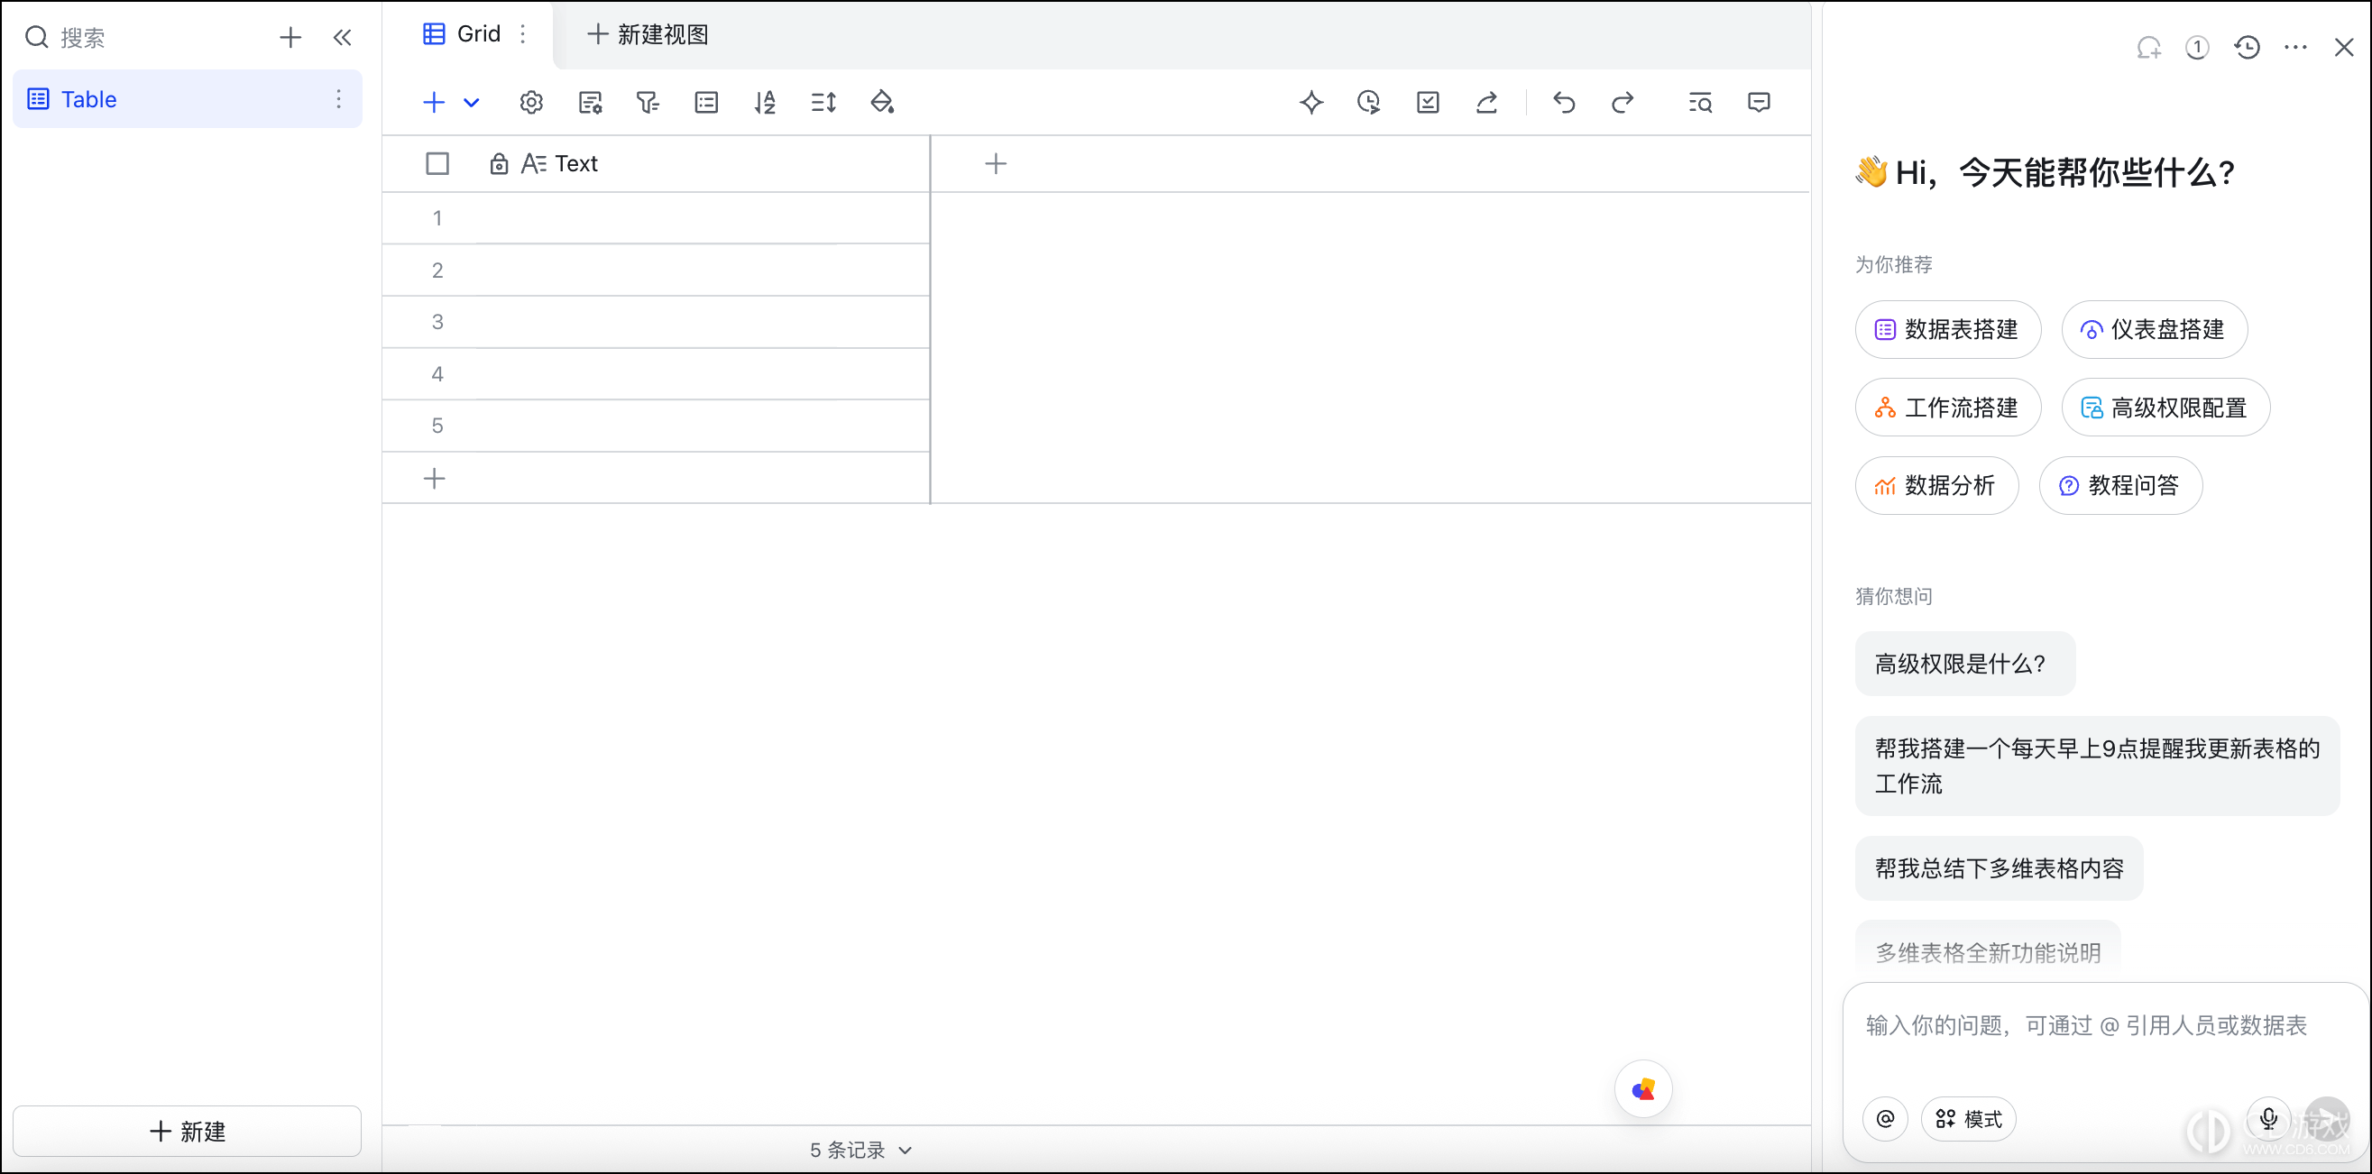Open the filter tool

point(648,102)
